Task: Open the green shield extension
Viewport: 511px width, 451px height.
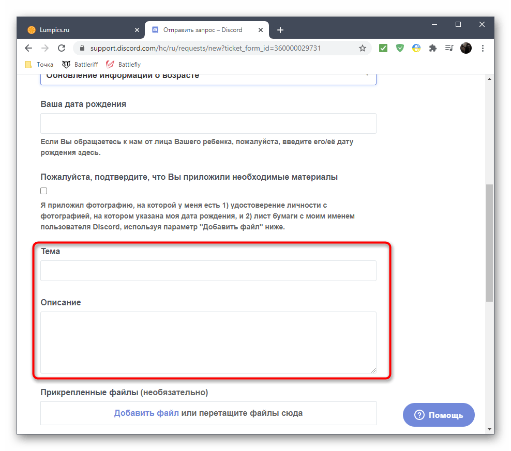Action: [400, 48]
